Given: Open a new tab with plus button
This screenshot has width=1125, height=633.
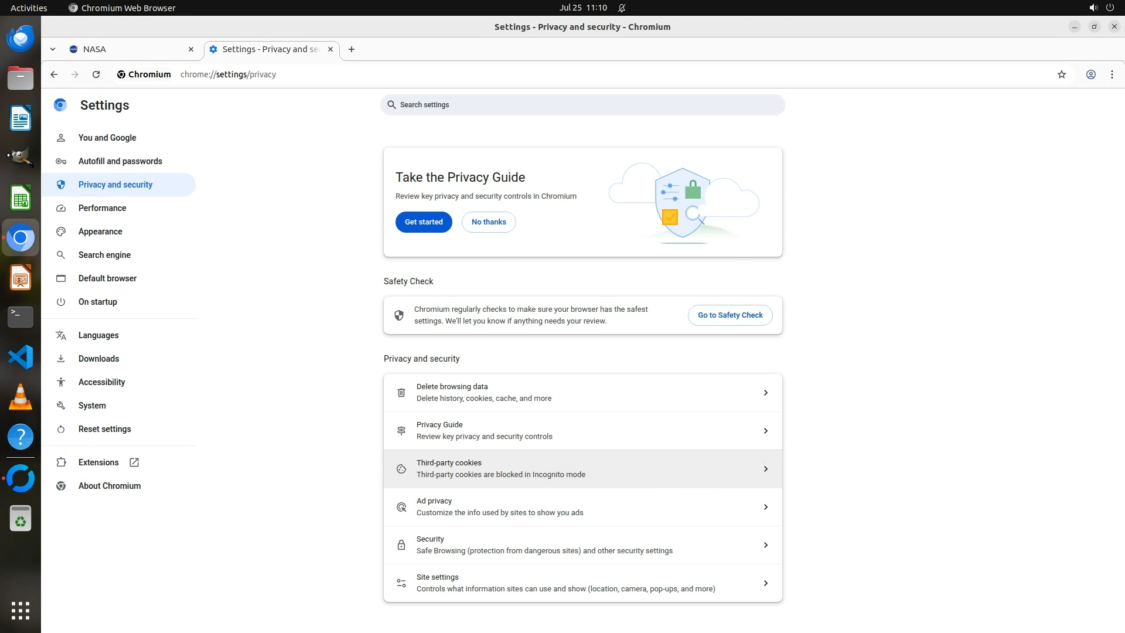Looking at the screenshot, I should [x=351, y=49].
